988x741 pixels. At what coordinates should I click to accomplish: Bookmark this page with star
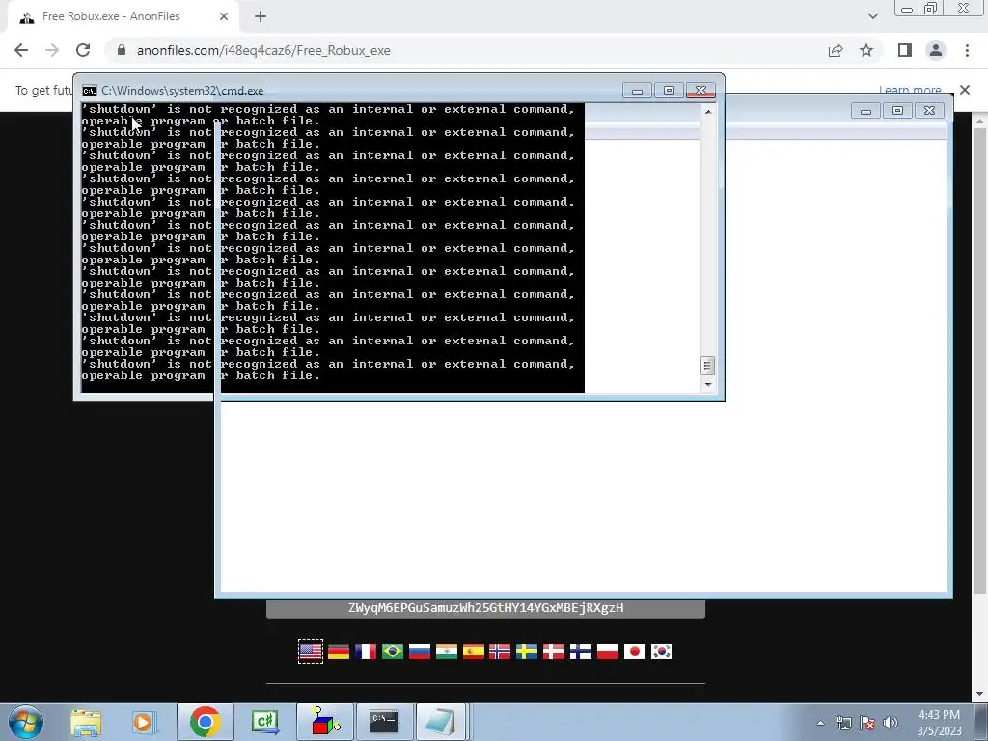pos(866,50)
